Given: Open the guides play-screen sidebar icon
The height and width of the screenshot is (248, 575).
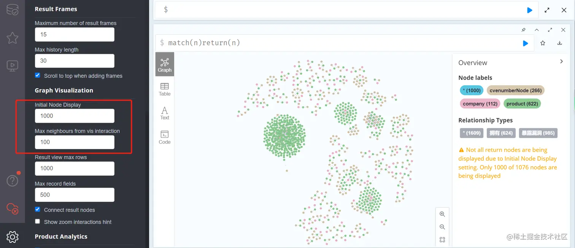Looking at the screenshot, I should click(12, 65).
